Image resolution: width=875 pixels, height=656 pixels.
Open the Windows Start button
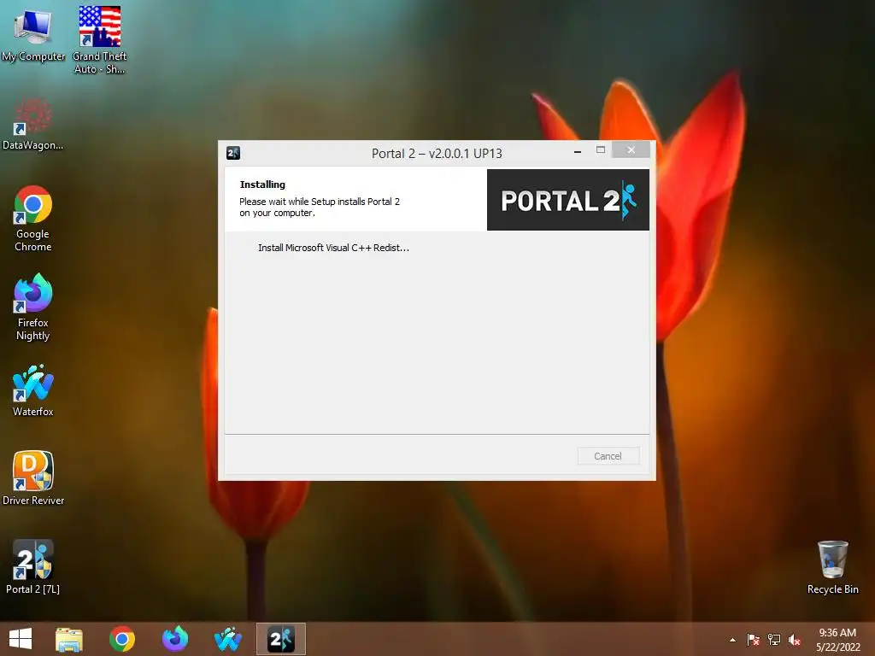(21, 639)
